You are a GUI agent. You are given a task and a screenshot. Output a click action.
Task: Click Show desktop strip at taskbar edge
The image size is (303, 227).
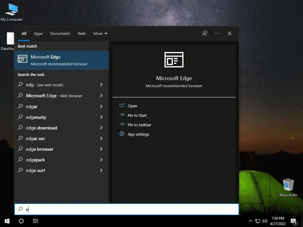tap(302, 221)
